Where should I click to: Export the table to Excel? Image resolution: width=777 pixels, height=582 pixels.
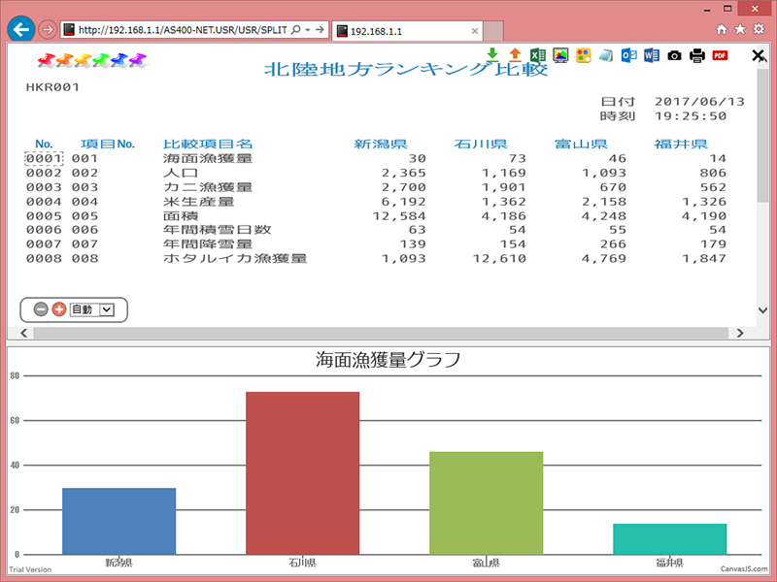pyautogui.click(x=538, y=55)
